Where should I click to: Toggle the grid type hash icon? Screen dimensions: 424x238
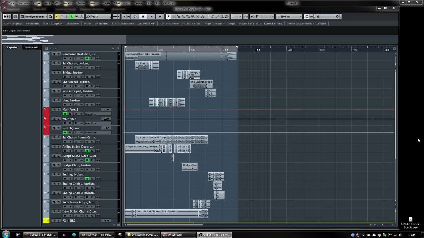click(257, 17)
